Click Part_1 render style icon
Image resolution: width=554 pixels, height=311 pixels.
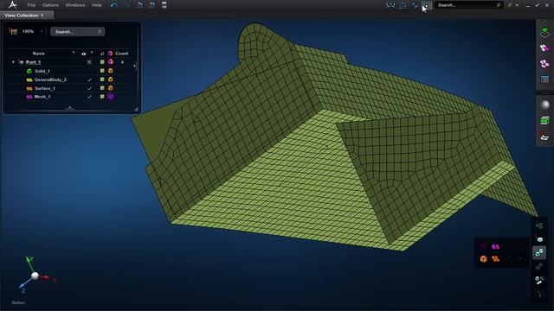[111, 62]
